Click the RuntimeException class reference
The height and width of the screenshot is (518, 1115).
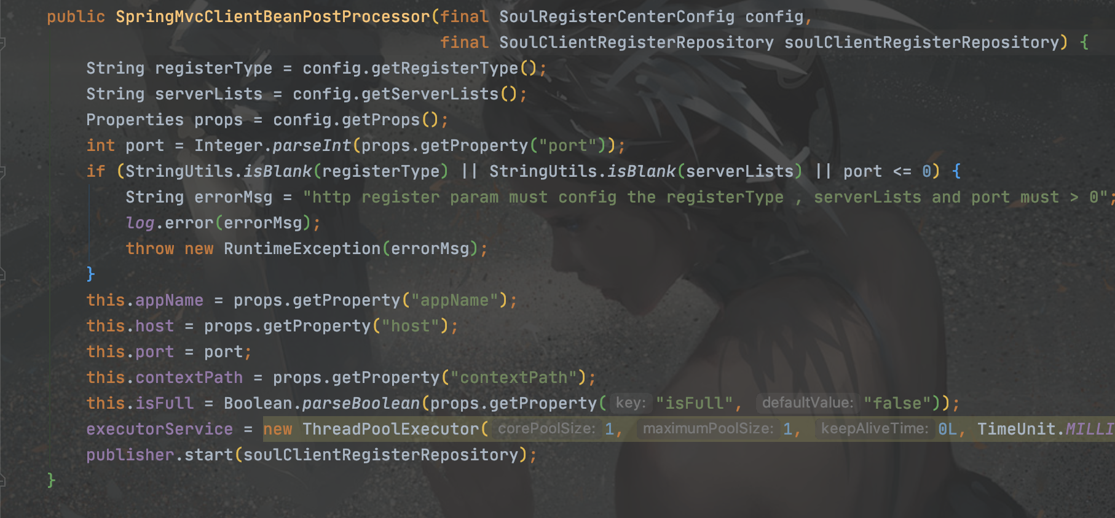302,249
